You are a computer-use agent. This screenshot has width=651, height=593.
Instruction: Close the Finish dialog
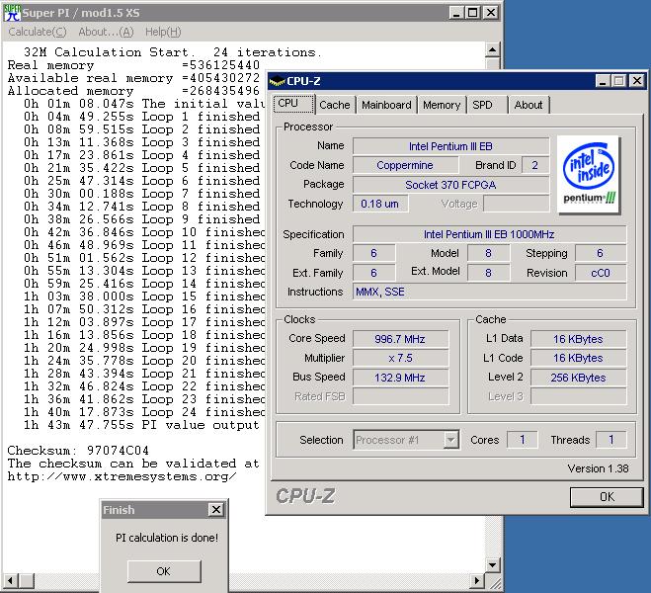[216, 510]
